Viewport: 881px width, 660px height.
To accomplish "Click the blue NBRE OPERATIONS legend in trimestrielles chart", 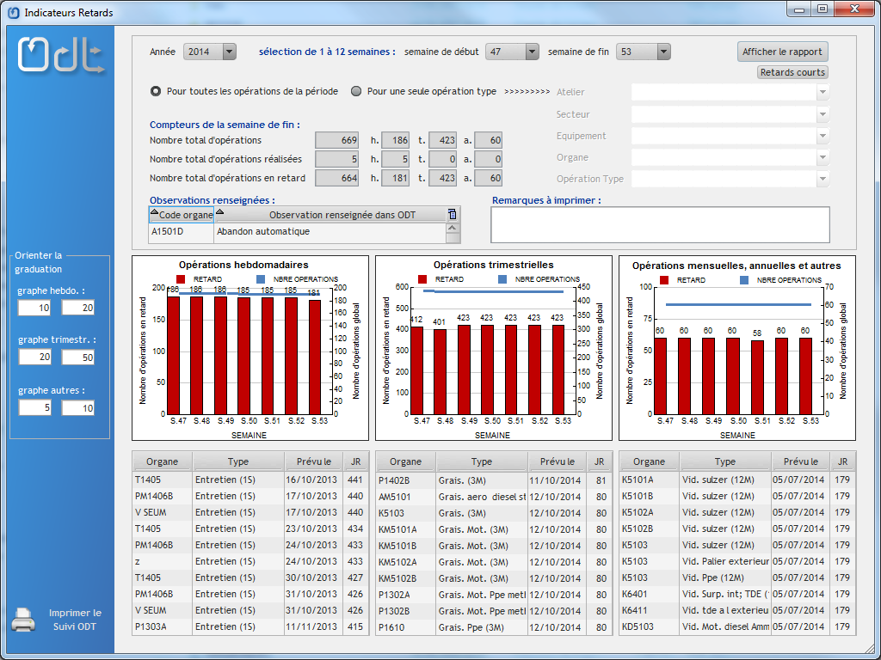I will coord(502,279).
